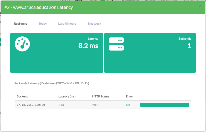Show the This week tab
Image resolution: width=206 pixels, height=132 pixels.
pos(94,24)
